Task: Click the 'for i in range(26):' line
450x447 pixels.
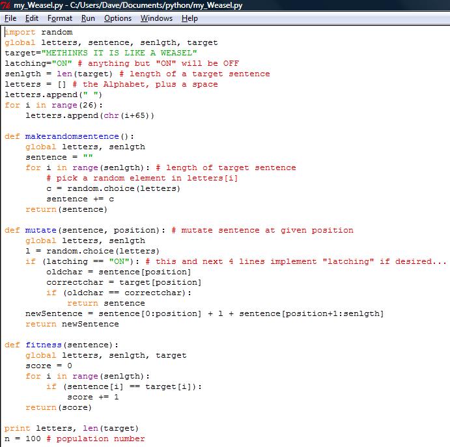Action: [53, 106]
